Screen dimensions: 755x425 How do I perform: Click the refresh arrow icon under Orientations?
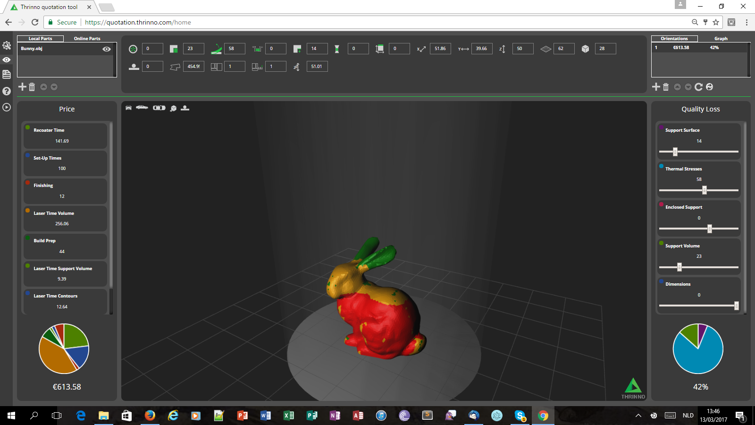[699, 87]
